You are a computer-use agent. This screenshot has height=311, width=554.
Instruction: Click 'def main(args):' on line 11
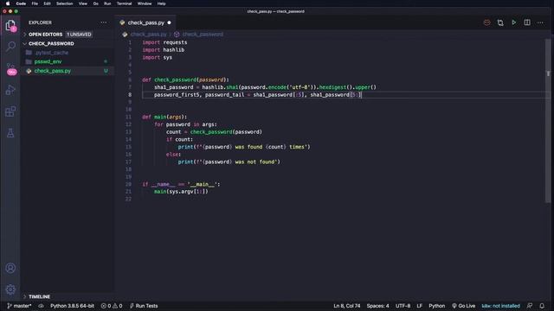coord(164,117)
